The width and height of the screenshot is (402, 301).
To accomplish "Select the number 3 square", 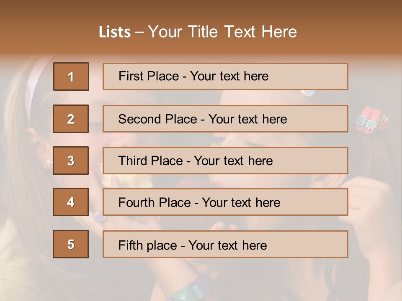I will click(71, 161).
